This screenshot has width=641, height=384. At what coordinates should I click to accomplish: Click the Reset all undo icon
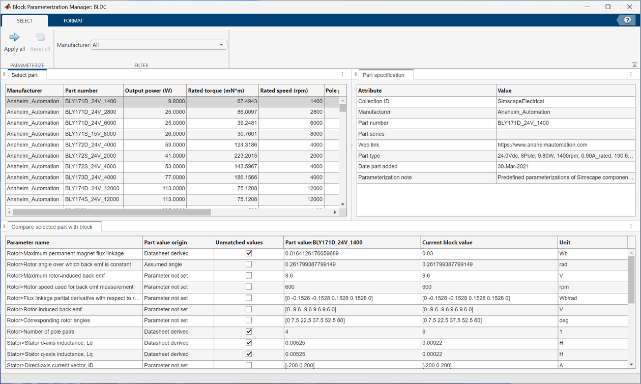coord(40,37)
